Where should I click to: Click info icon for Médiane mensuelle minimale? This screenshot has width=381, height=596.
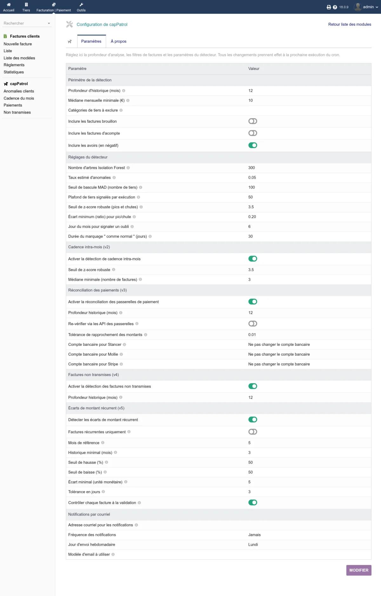click(128, 100)
